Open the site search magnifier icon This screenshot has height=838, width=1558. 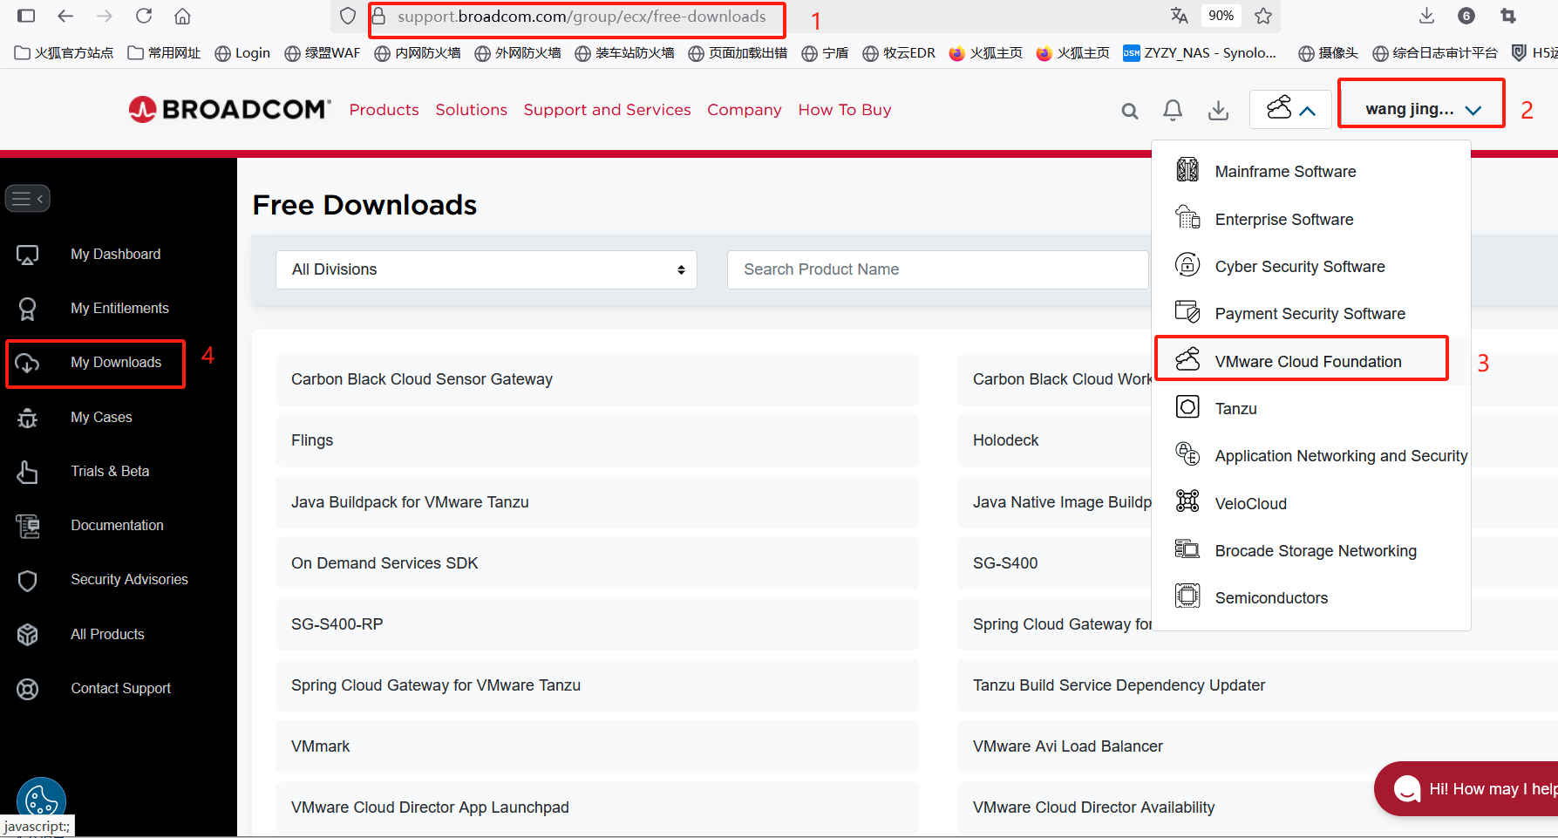click(x=1130, y=111)
